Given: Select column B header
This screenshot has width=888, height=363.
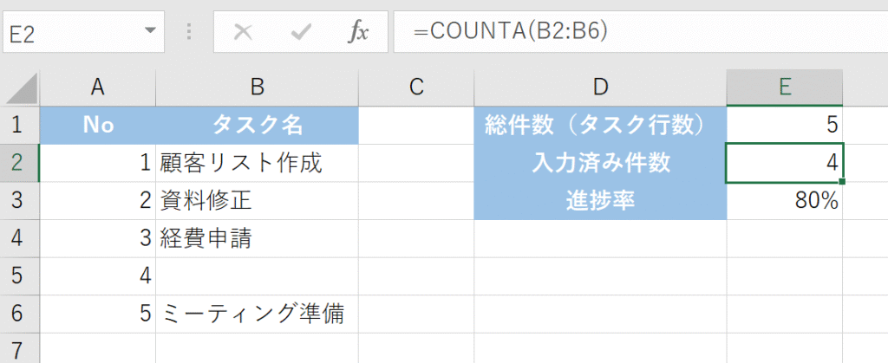Looking at the screenshot, I should (x=257, y=88).
